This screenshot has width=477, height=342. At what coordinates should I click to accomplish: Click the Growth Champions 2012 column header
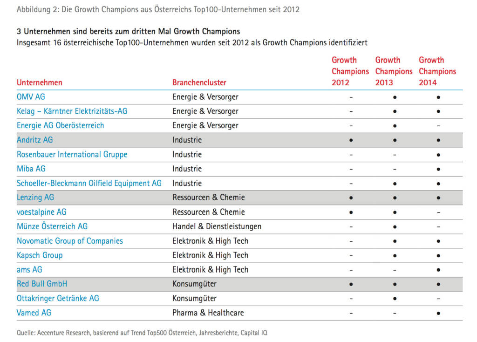coord(350,71)
